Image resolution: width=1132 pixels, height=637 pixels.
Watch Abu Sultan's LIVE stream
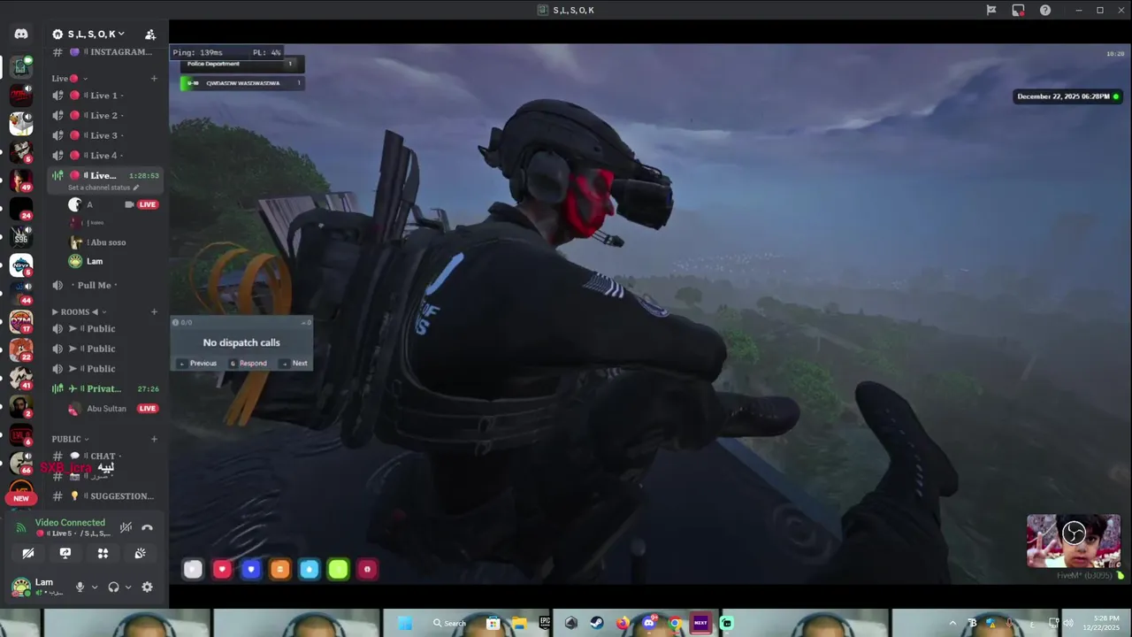(148, 409)
